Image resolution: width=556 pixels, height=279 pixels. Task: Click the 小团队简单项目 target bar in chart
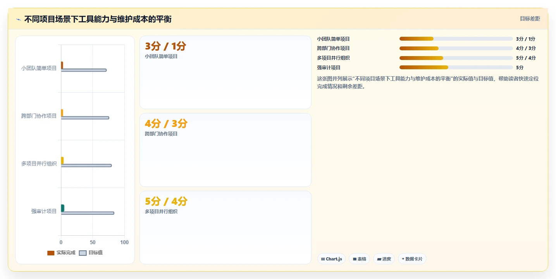[x=84, y=70]
